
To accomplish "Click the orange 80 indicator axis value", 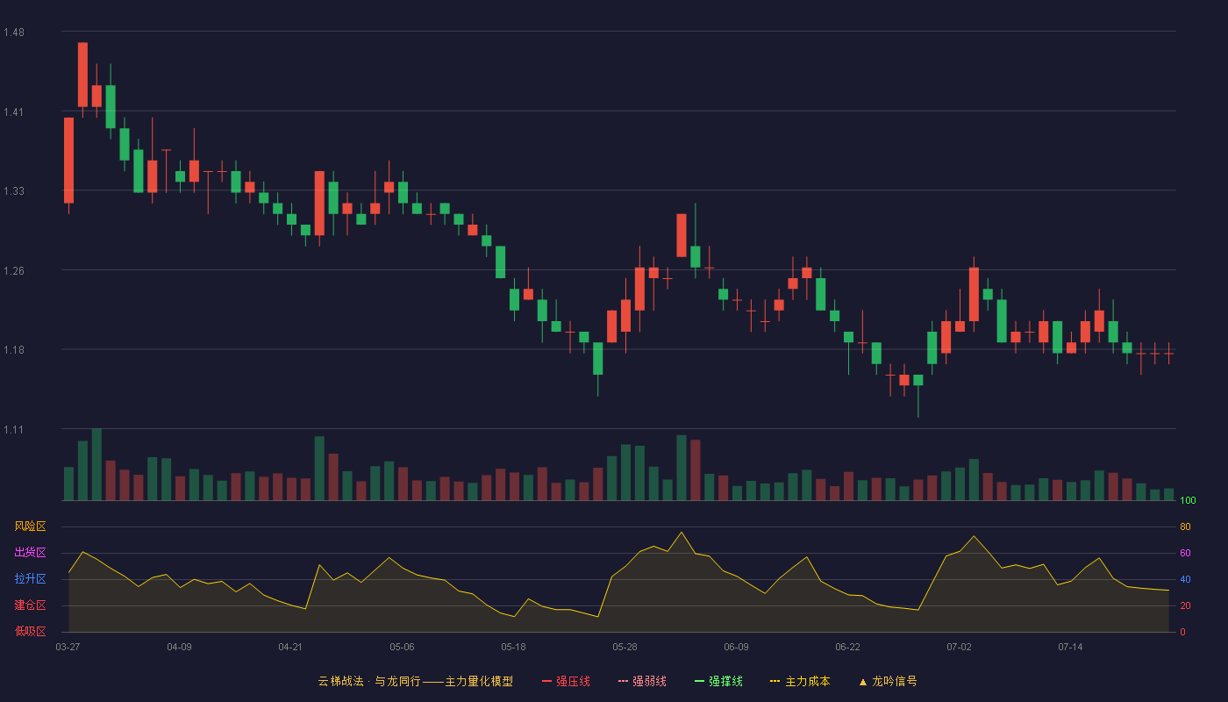I will [1185, 526].
